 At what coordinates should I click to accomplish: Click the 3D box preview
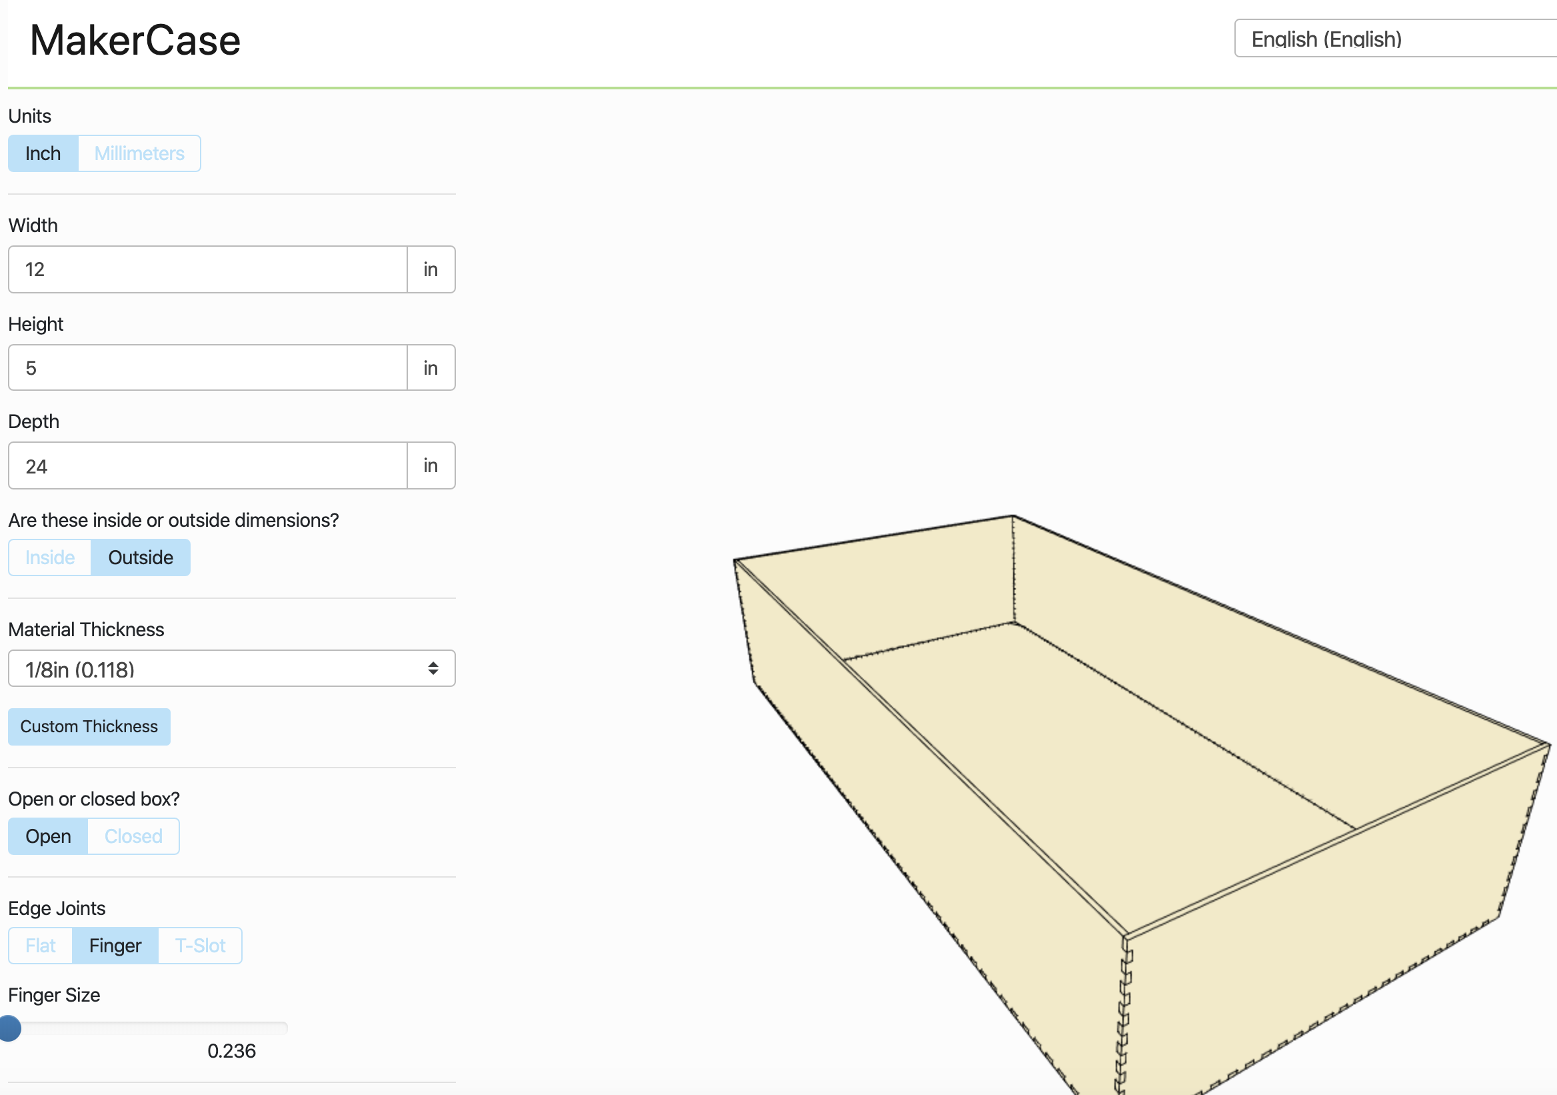click(x=1119, y=780)
